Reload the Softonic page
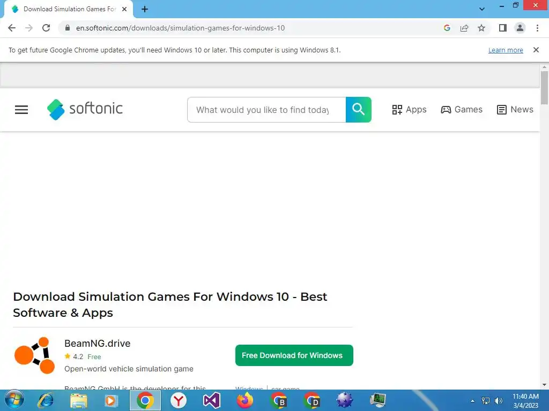The image size is (549, 411). [46, 28]
